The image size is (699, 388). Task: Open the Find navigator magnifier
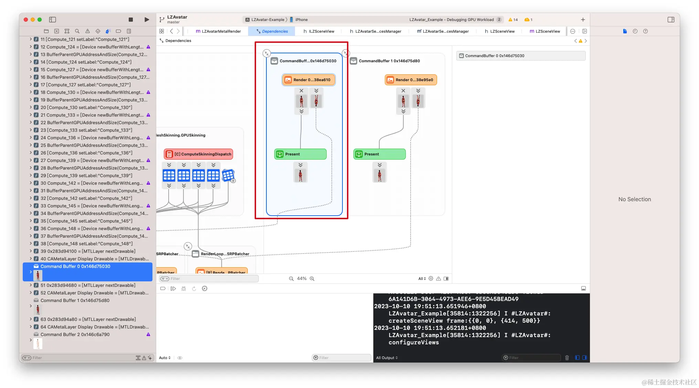click(x=77, y=31)
